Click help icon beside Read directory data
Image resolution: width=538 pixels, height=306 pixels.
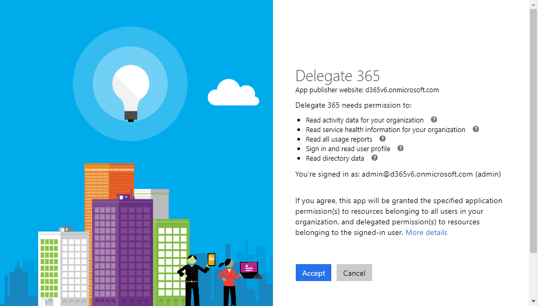point(374,158)
